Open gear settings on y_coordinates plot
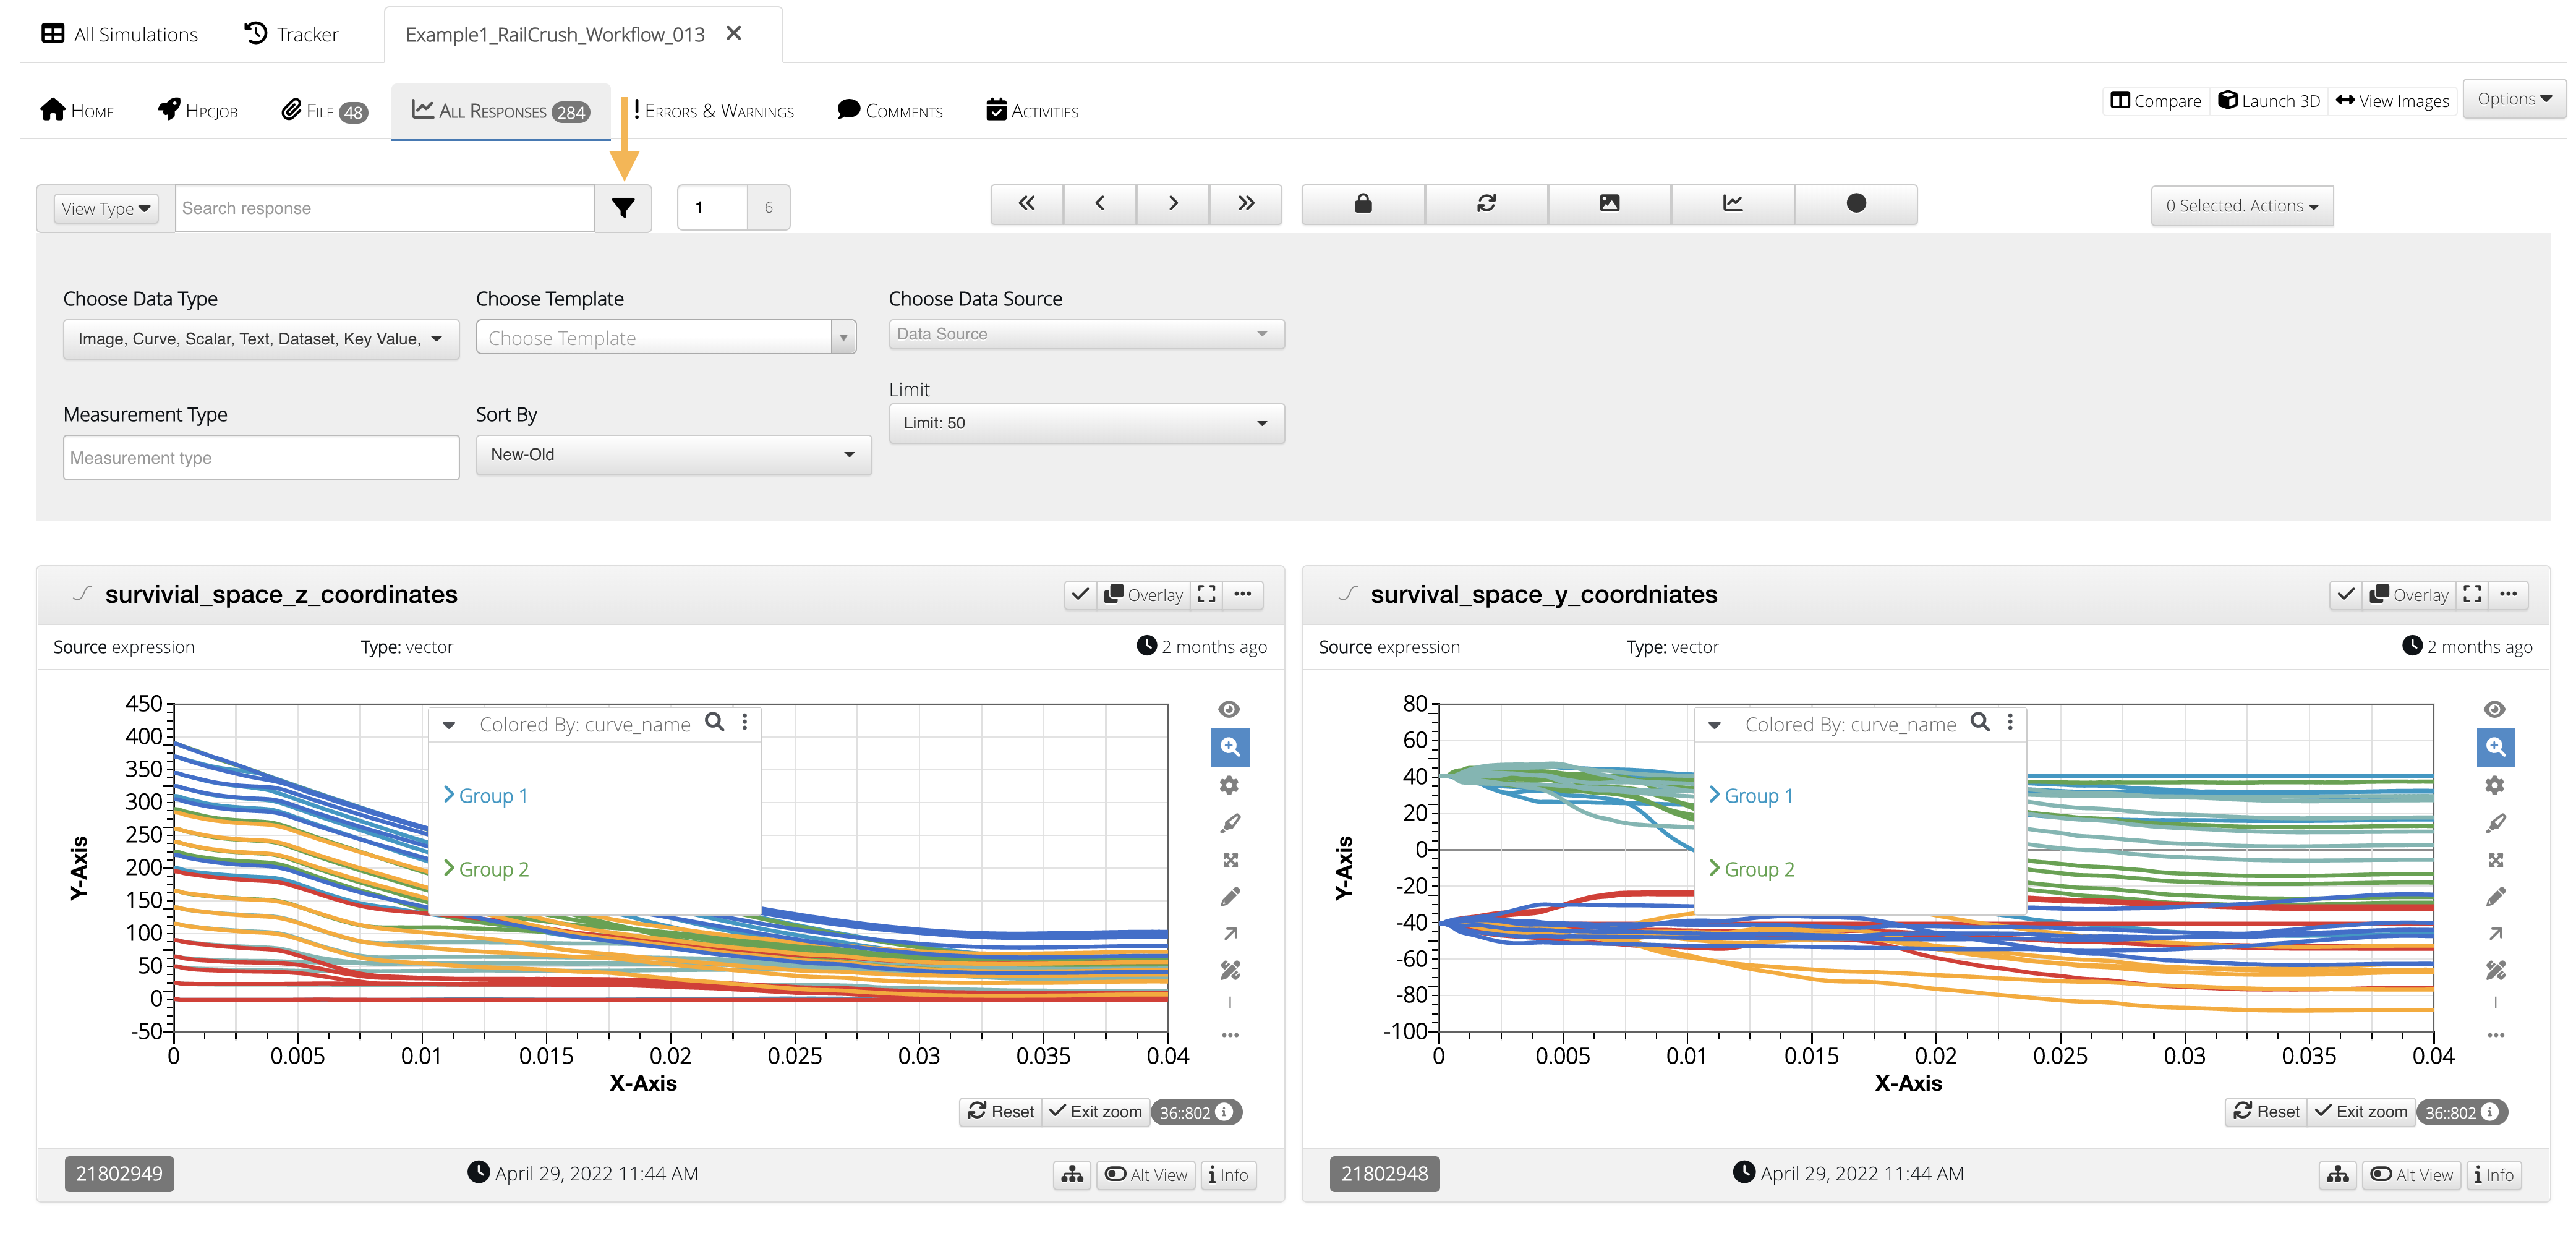This screenshot has height=1249, width=2576. tap(2494, 785)
